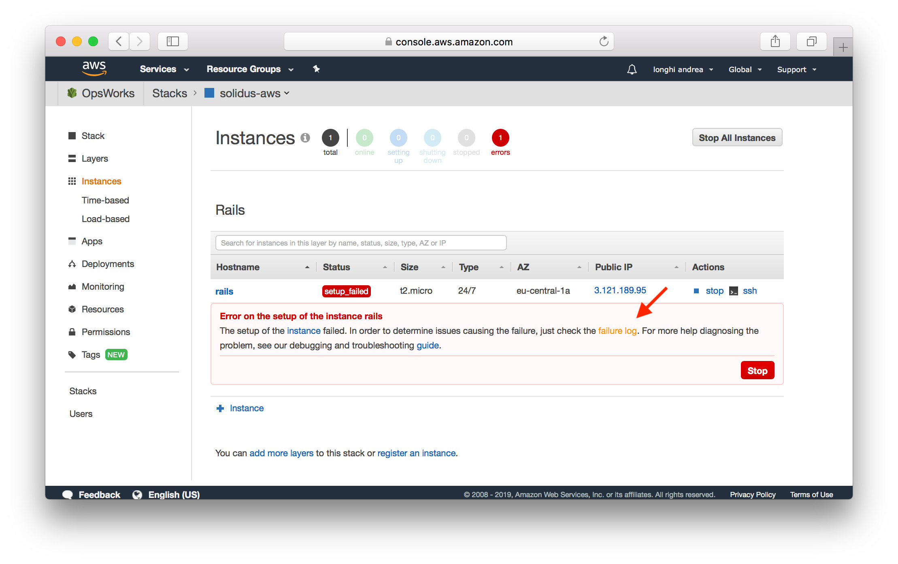
Task: Click the instance search field
Action: [360, 243]
